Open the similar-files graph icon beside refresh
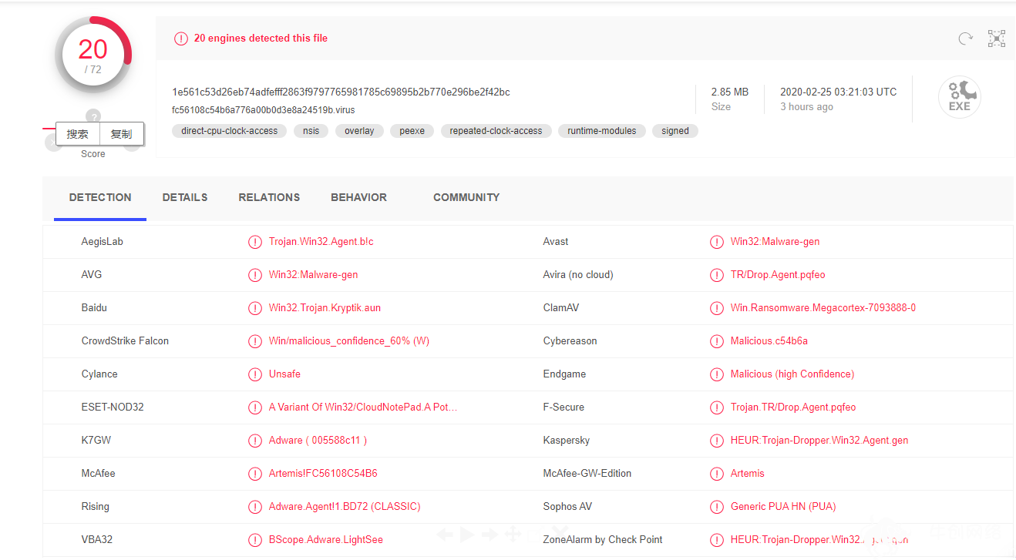This screenshot has width=1016, height=560. pos(997,39)
